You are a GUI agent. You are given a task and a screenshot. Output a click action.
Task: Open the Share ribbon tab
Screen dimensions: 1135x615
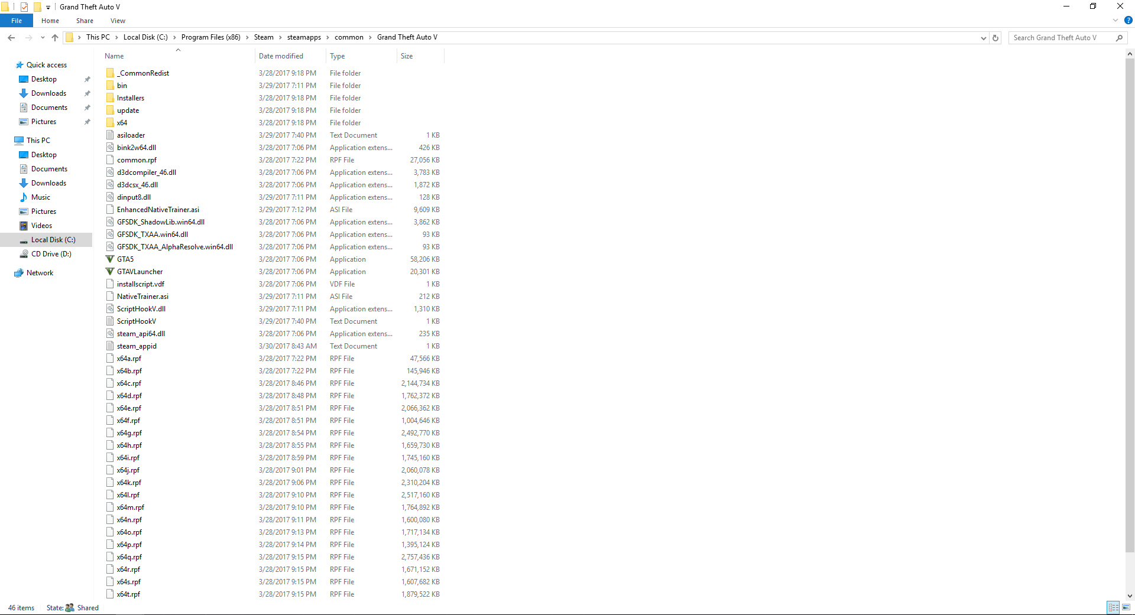coord(85,21)
